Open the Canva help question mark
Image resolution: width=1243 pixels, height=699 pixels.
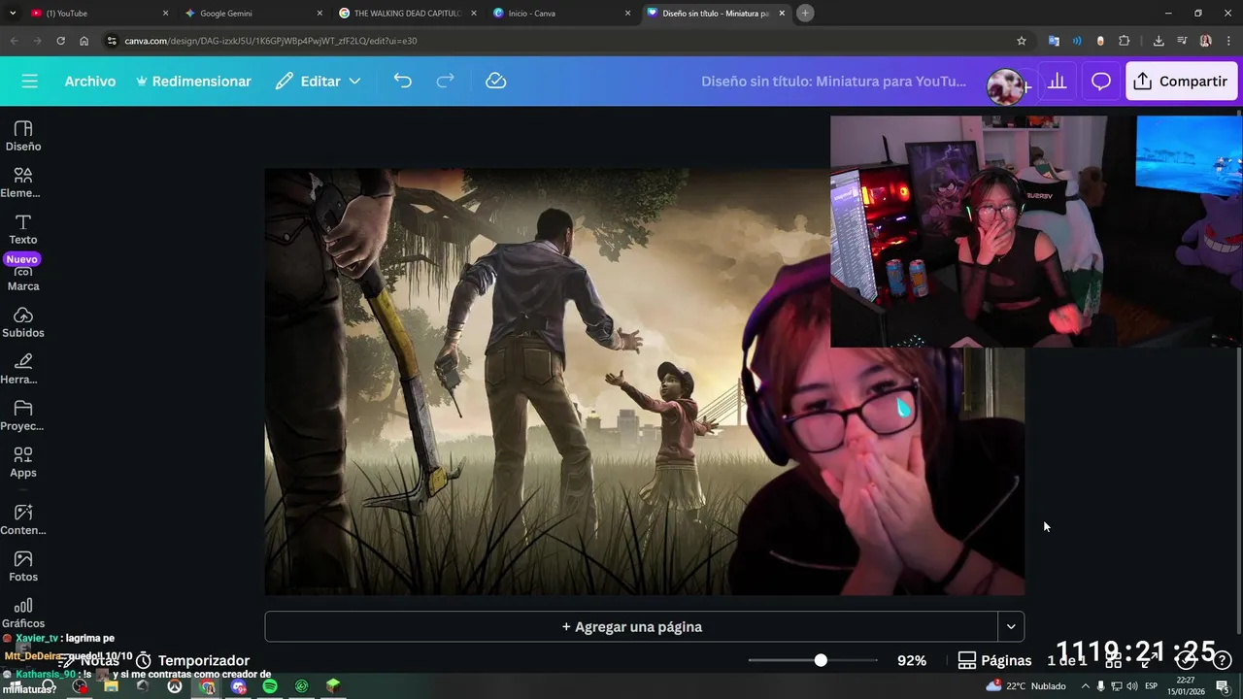tap(1223, 660)
